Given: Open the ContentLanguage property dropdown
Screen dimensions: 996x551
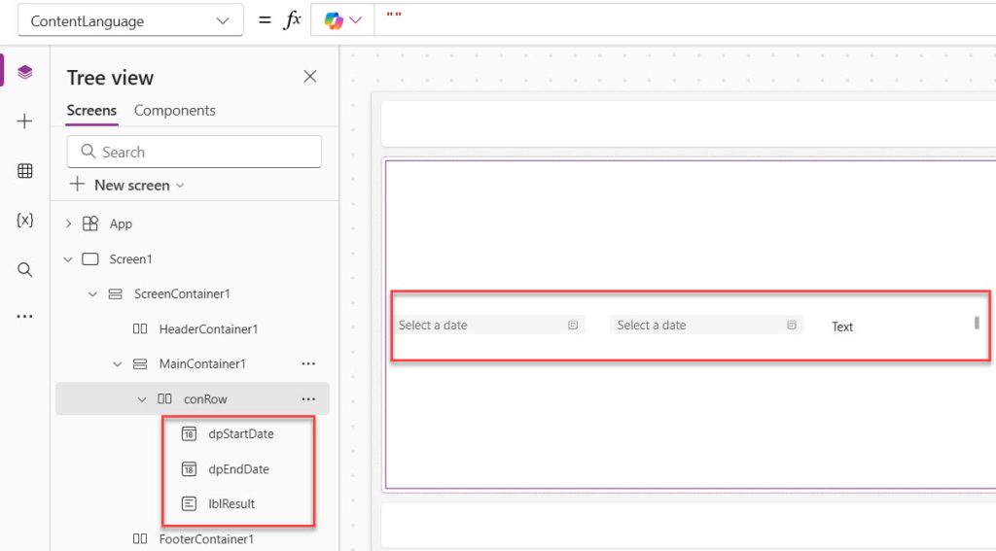Looking at the screenshot, I should point(130,21).
